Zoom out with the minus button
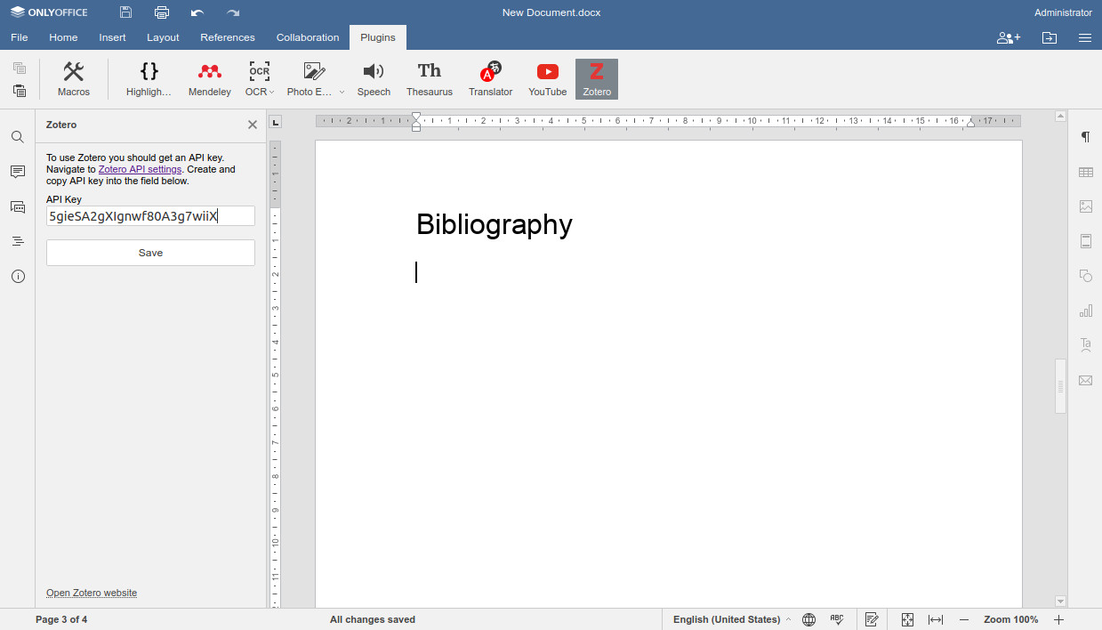Screen dimensions: 1102x630 [x=964, y=619]
